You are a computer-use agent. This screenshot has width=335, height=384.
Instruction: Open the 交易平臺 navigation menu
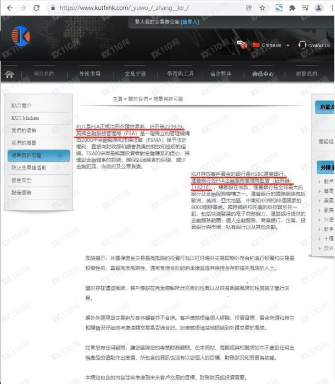(135, 74)
